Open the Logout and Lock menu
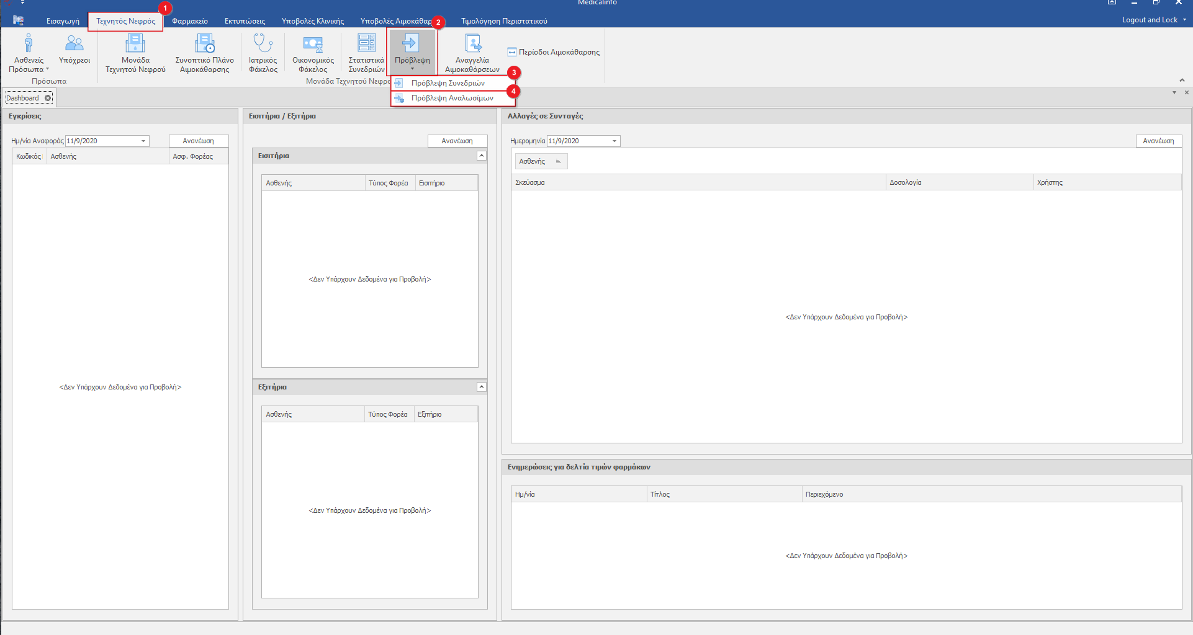This screenshot has height=635, width=1193. pyautogui.click(x=1153, y=20)
